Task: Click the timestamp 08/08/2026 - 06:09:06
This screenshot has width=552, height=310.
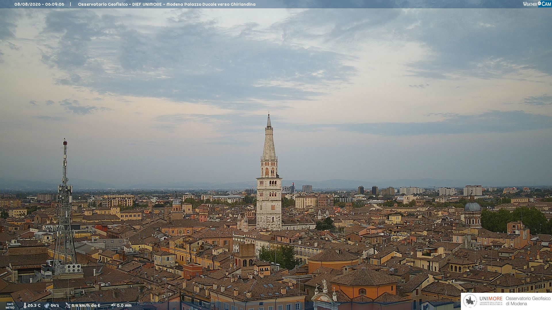Action: pos(39,4)
